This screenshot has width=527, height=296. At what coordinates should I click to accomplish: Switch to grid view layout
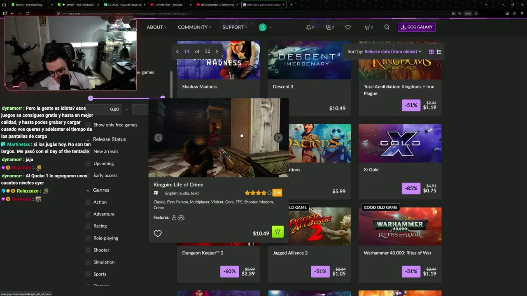coord(431,52)
